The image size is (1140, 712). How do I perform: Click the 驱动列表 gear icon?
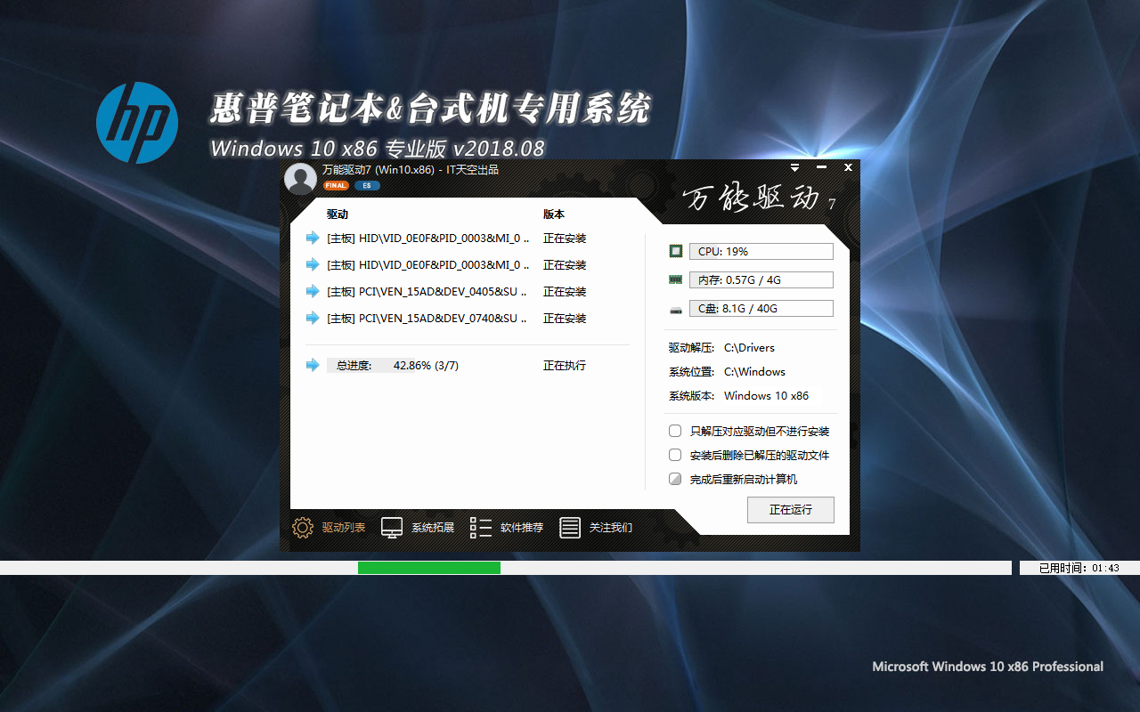pyautogui.click(x=303, y=528)
